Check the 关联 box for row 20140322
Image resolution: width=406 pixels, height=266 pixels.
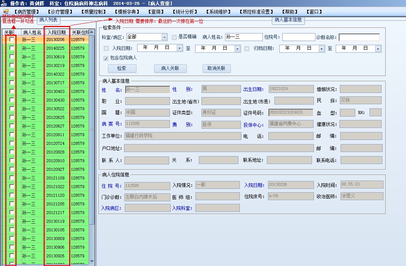[x=12, y=74]
